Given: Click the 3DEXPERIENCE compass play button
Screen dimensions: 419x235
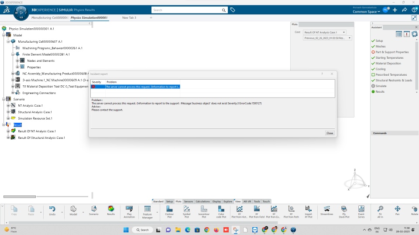Looking at the screenshot, I should tap(21, 13).
